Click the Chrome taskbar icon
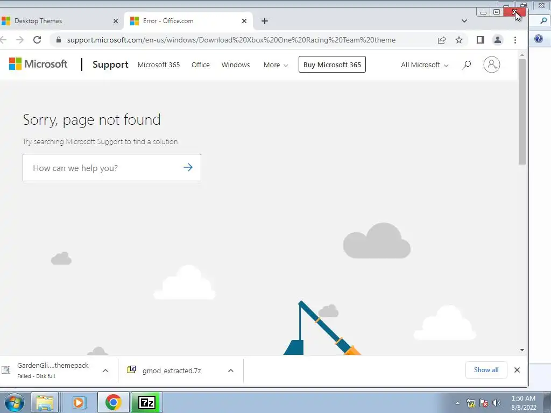The height and width of the screenshot is (413, 551). coord(113,402)
